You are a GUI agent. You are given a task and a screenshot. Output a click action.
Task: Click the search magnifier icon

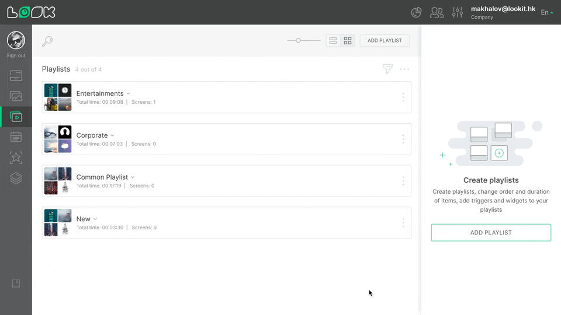[47, 41]
